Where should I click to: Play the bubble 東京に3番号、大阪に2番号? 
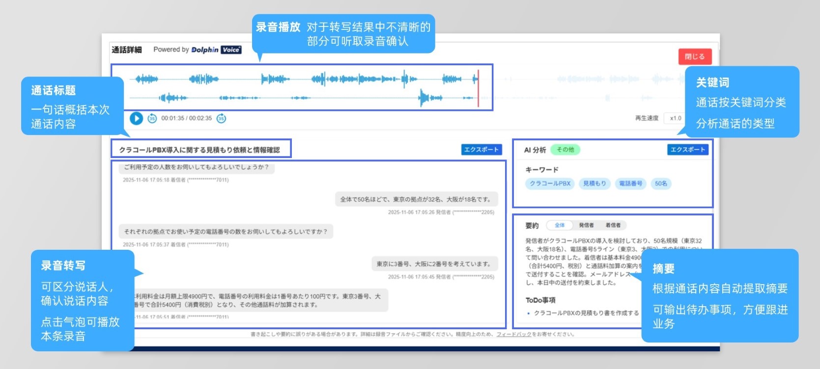click(x=434, y=264)
